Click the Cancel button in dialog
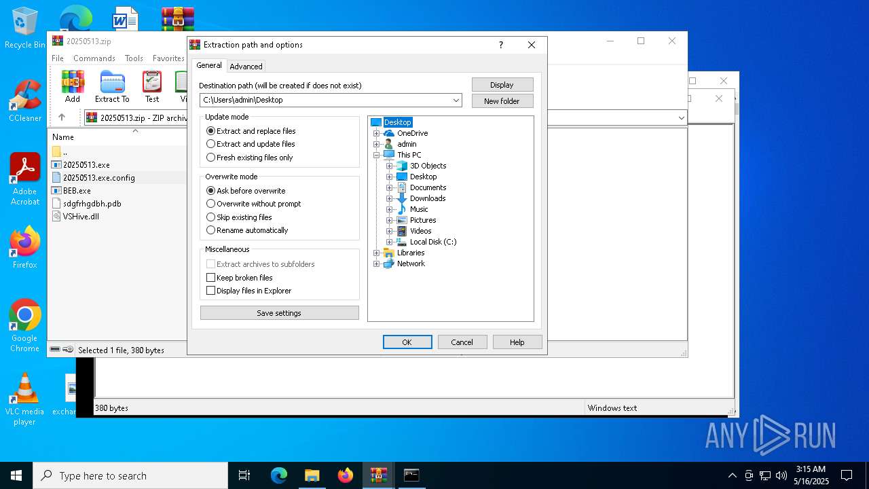The height and width of the screenshot is (489, 869). click(x=462, y=342)
